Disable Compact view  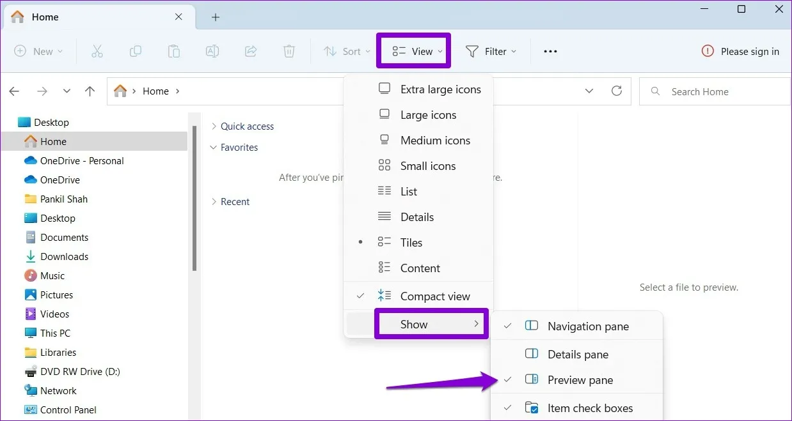tap(434, 296)
